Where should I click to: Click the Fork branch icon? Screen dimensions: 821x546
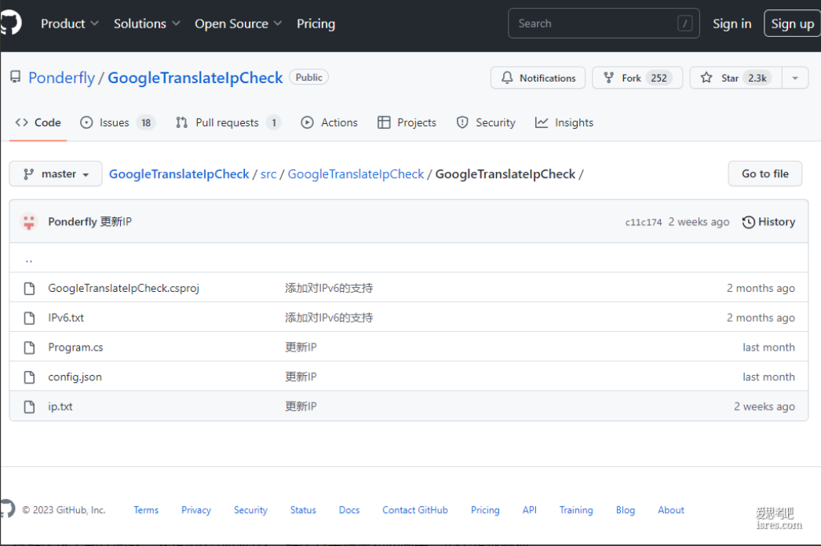tap(608, 78)
